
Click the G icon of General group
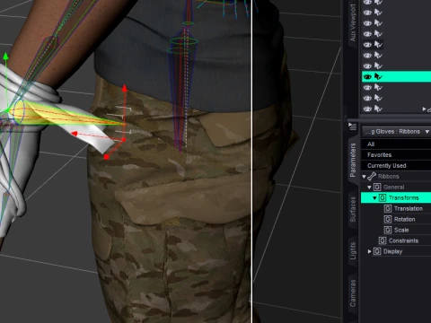click(377, 188)
